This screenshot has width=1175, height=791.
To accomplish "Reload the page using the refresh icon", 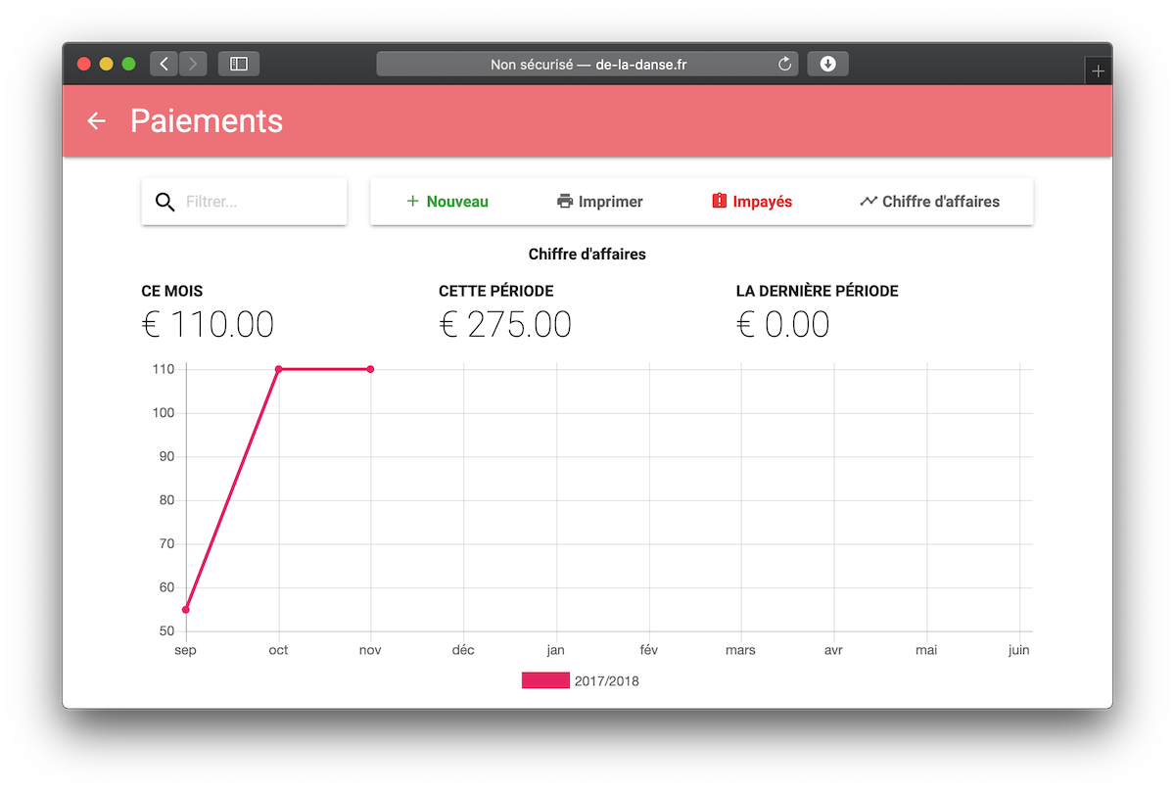I will click(784, 64).
